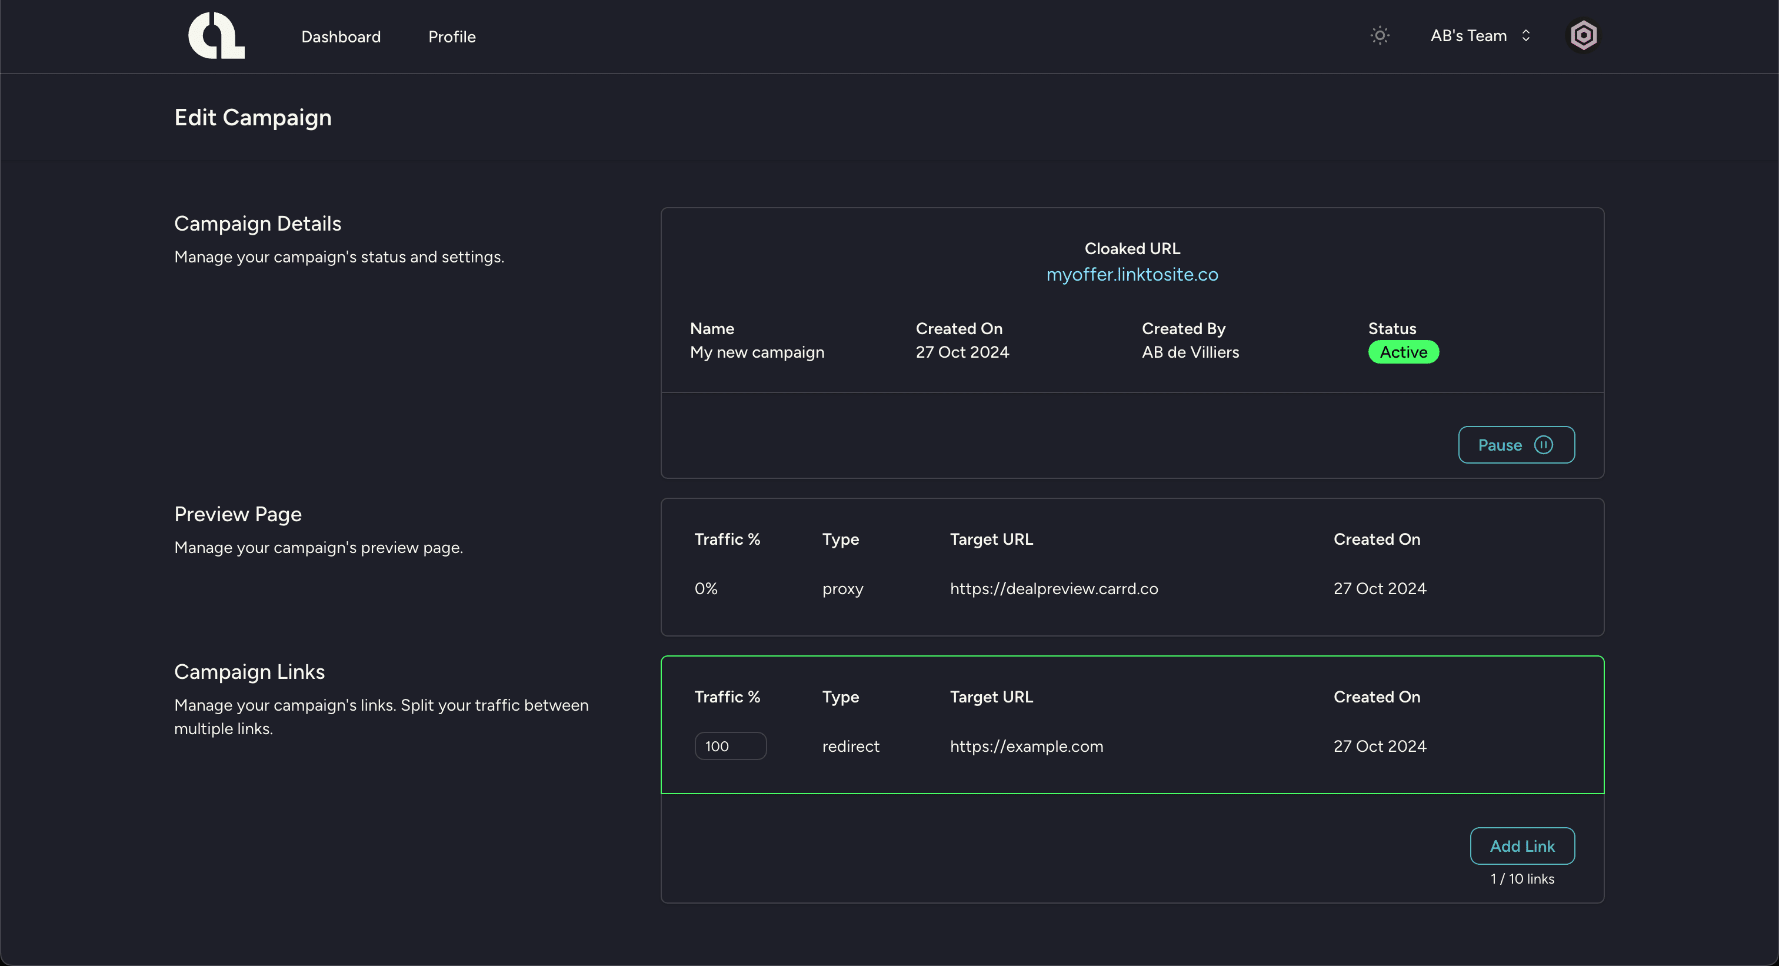1779x966 pixels.
Task: Click the 0% preview traffic value
Action: point(706,589)
